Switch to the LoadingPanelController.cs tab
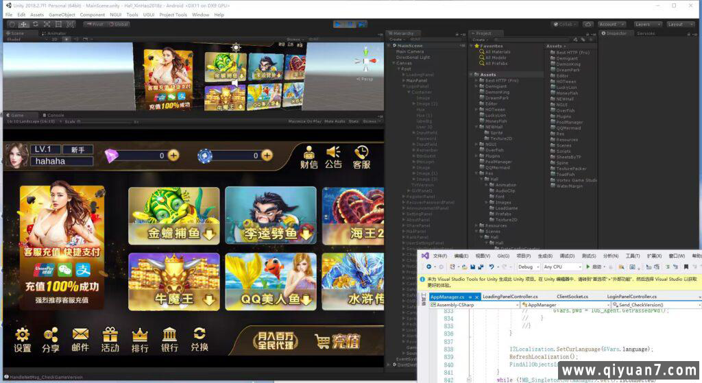This screenshot has width=702, height=383. click(510, 296)
